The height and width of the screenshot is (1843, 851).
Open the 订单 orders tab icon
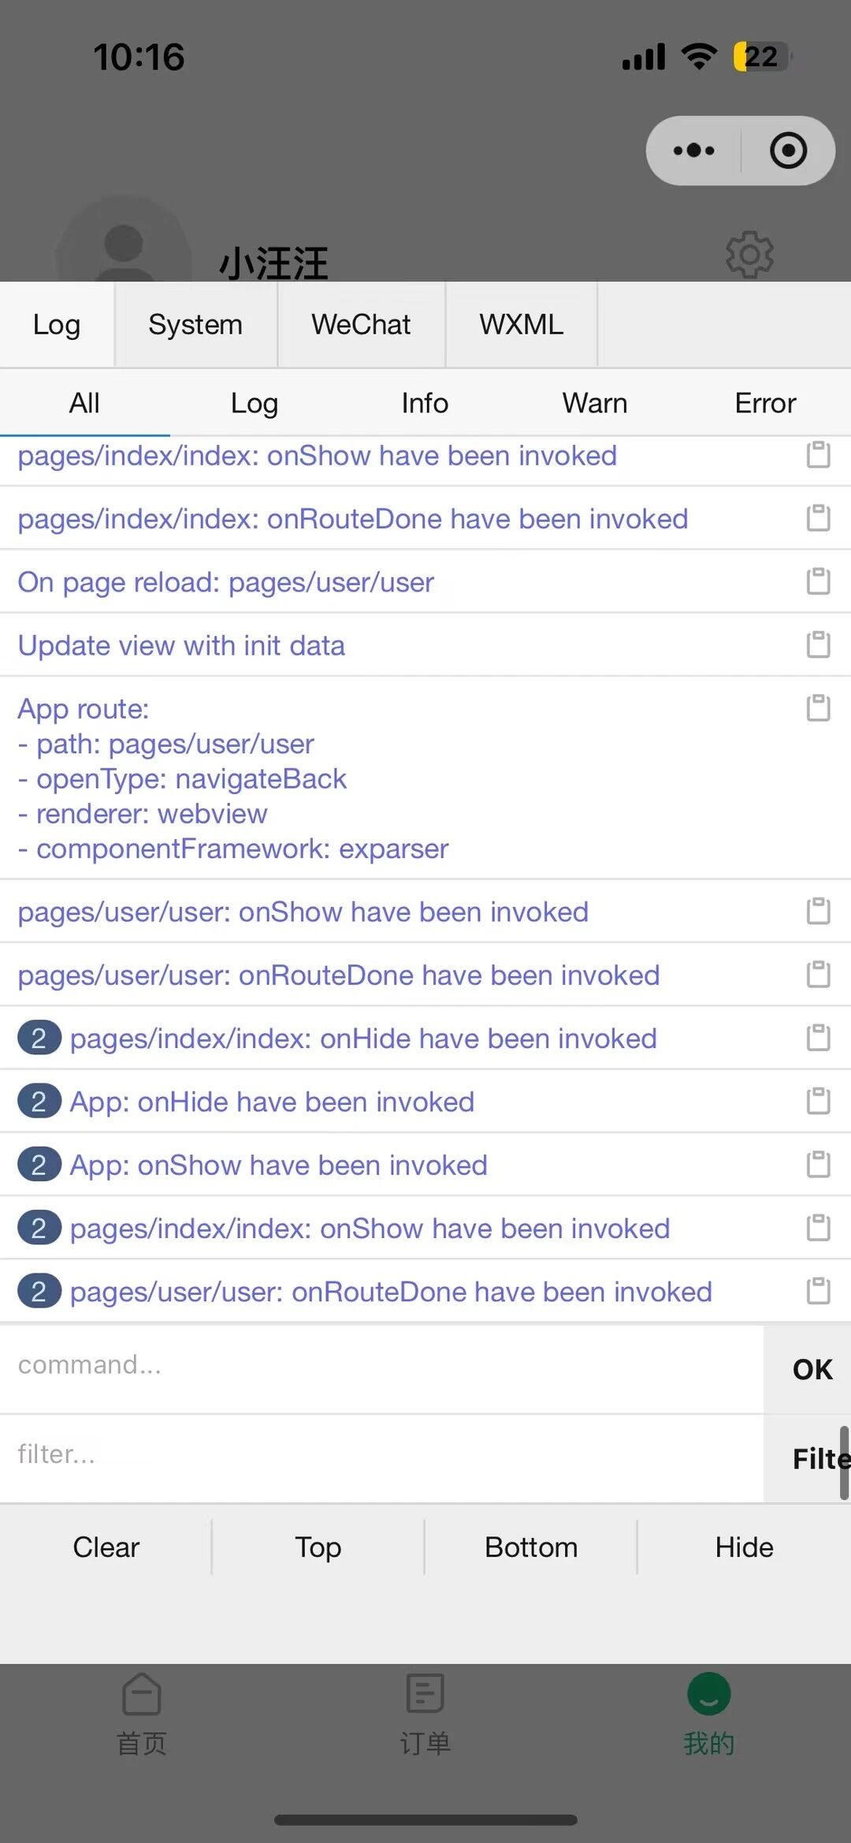point(425,1694)
